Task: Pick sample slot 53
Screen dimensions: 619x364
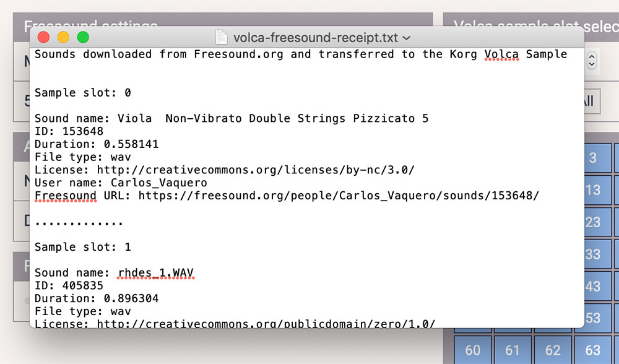Action: [x=598, y=317]
